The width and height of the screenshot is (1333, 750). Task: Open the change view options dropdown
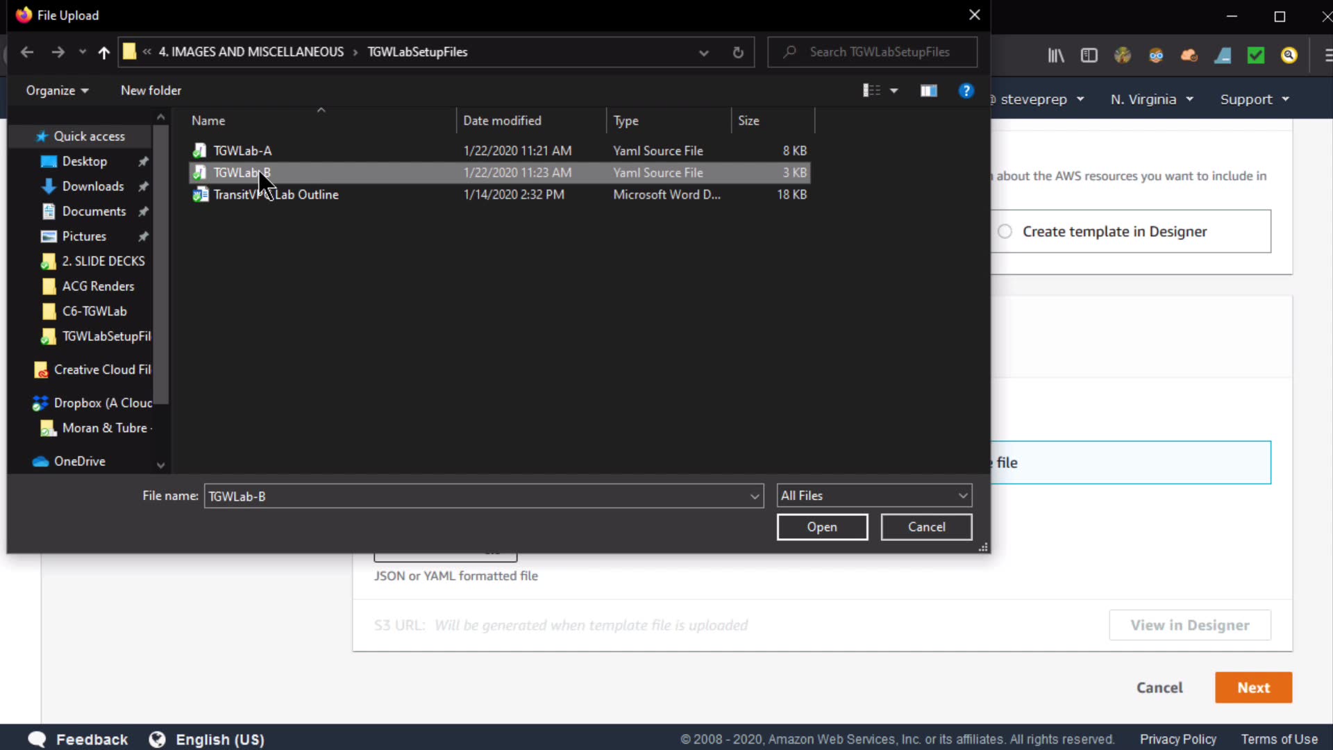[894, 90]
